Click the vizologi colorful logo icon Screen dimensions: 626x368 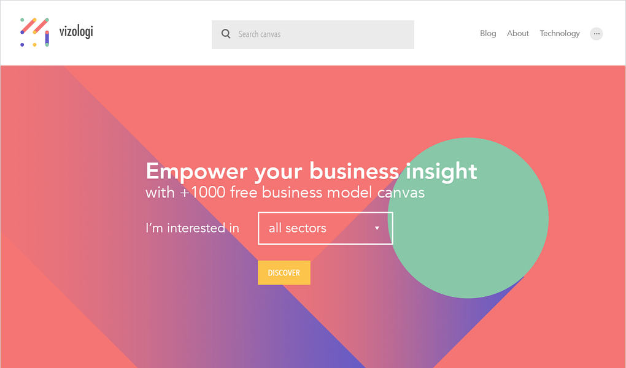(35, 33)
